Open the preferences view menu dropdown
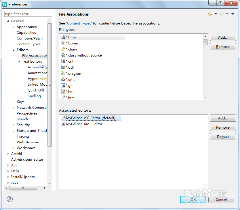This screenshot has width=240, height=210. [x=233, y=14]
